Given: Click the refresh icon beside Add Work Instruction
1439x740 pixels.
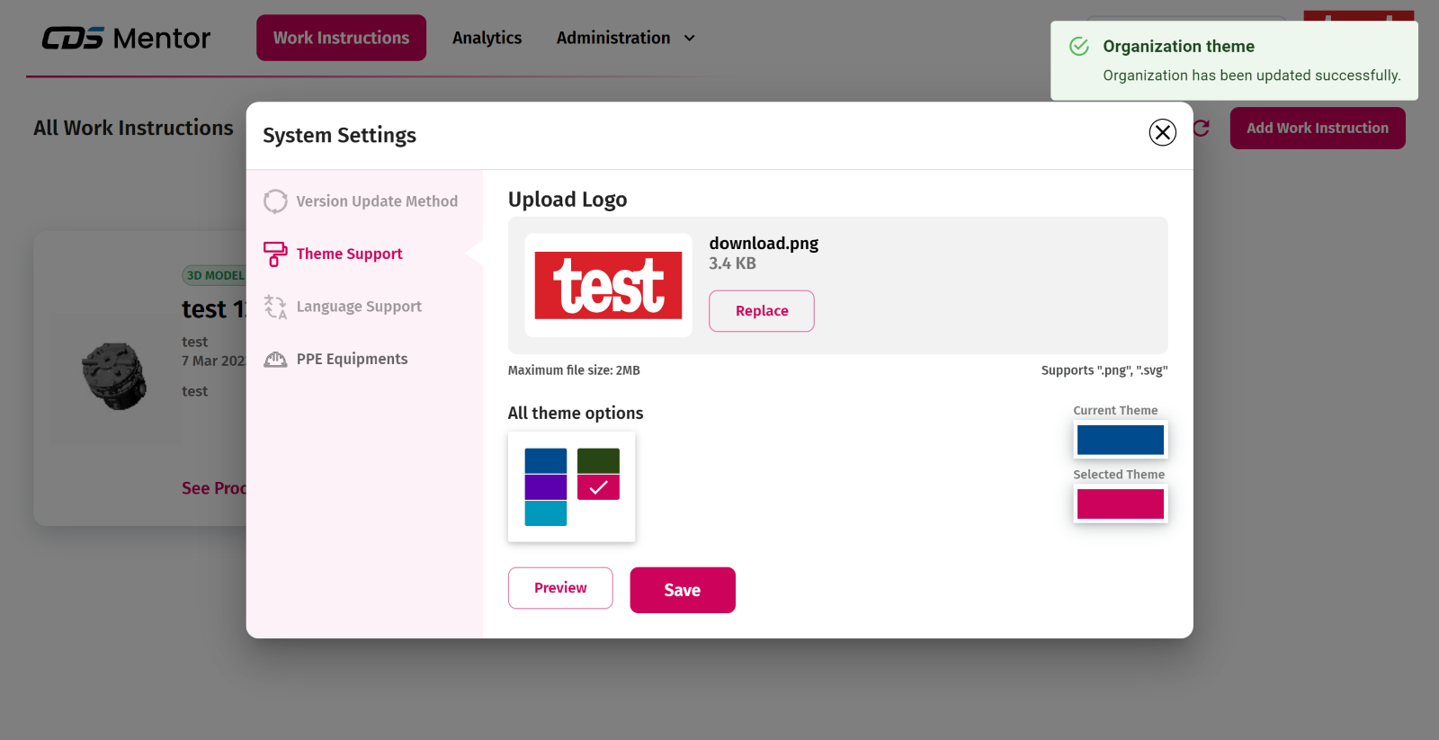Looking at the screenshot, I should (1202, 129).
